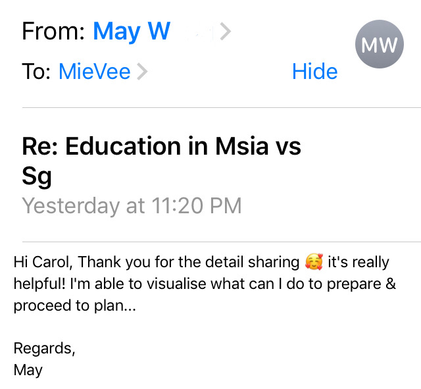Tap the "May" signature at the bottom
The height and width of the screenshot is (389, 421).
click(28, 370)
